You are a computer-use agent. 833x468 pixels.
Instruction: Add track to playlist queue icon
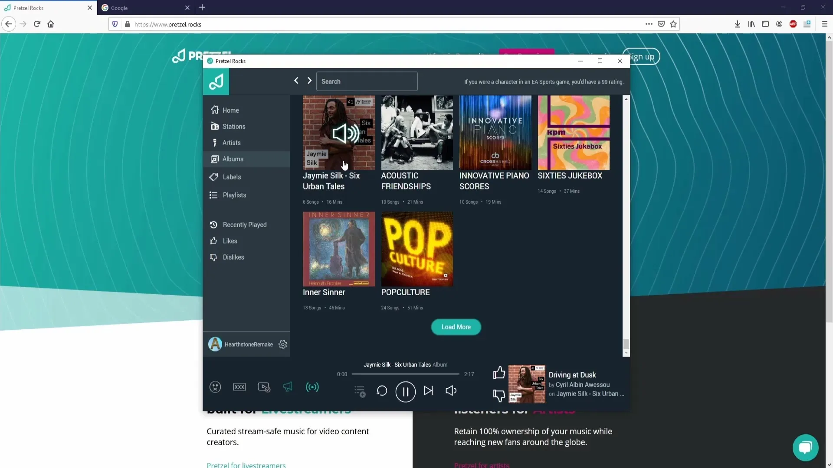click(360, 391)
